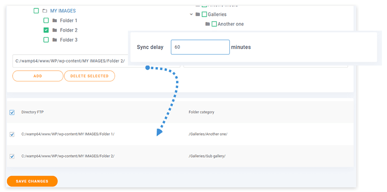Click the Galleries folder icon
This screenshot has height=192, width=387.
tap(198, 14)
